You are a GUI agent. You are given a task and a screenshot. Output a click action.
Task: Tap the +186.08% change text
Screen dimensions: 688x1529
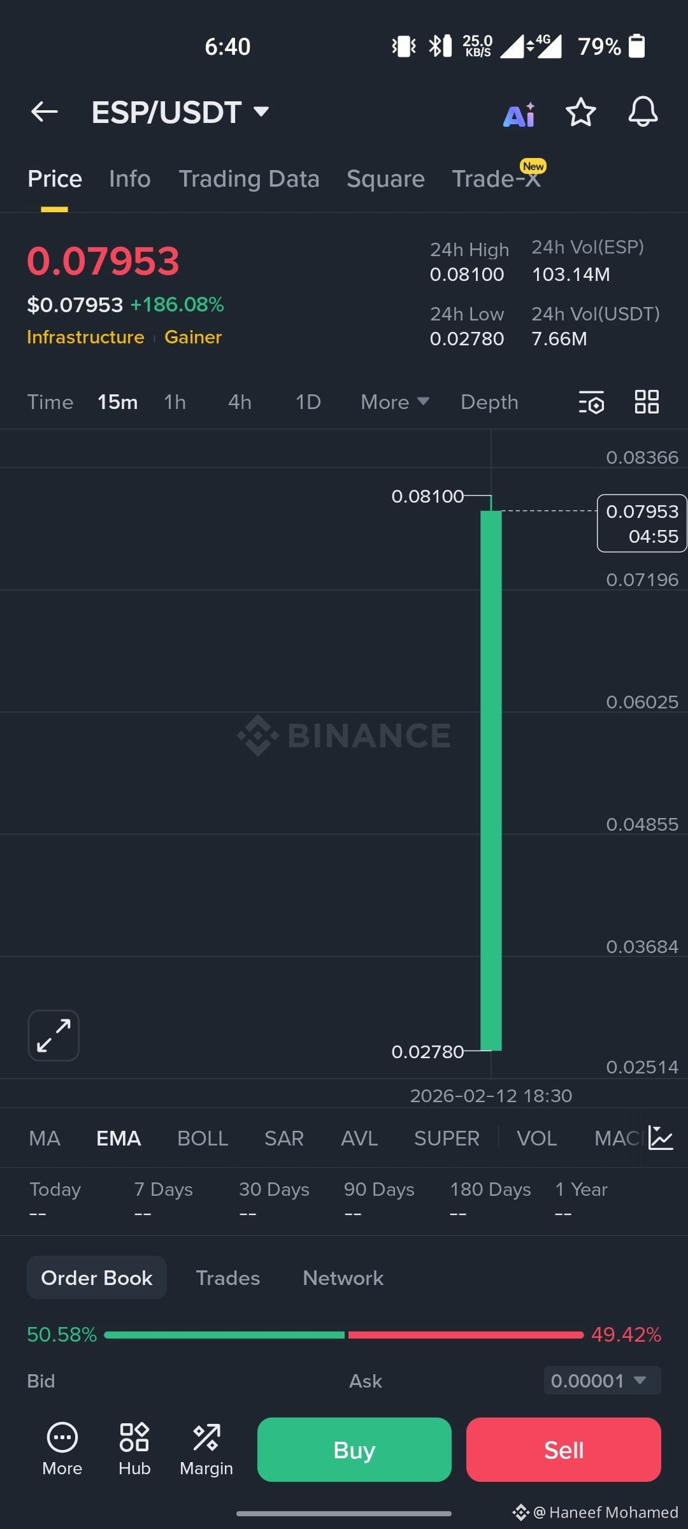click(177, 305)
